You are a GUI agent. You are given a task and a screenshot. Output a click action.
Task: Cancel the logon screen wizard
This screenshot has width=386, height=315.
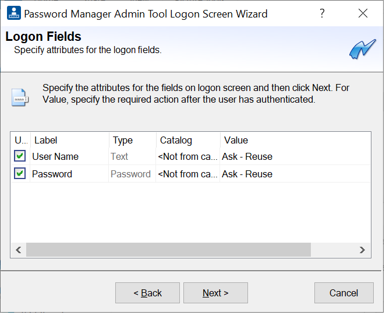tap(343, 293)
